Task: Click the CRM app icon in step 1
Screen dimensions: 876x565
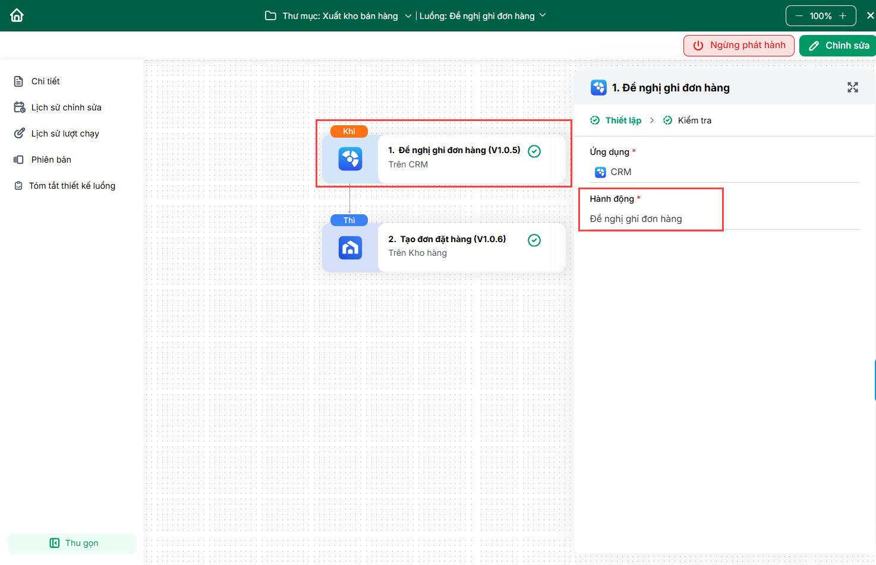Action: [350, 159]
